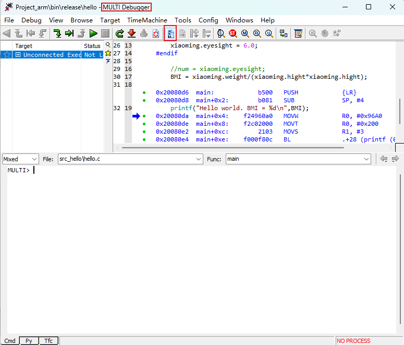Screen dimensions: 404x345
Task: Click the green Go/Run arrow icon
Action: pos(93,33)
